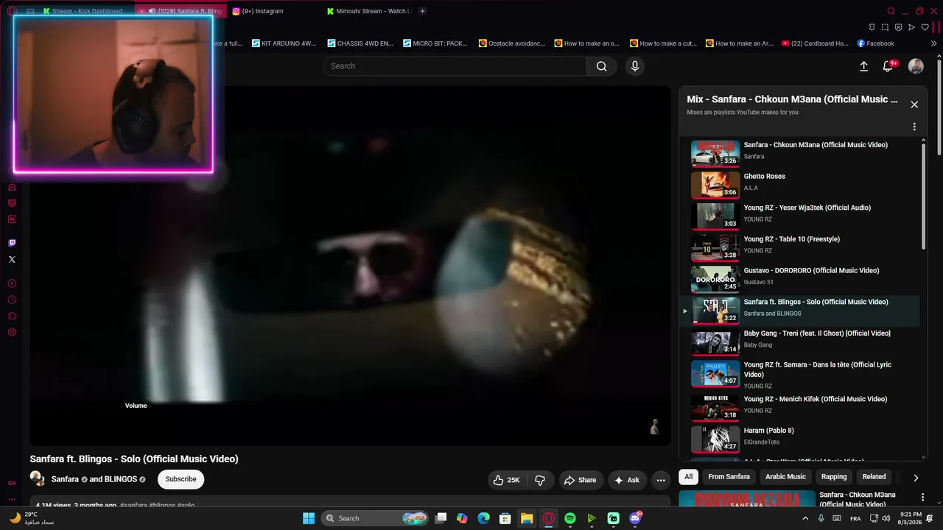Open KIT ARDUINO 4W bookmark
The width and height of the screenshot is (943, 530).
[x=284, y=43]
